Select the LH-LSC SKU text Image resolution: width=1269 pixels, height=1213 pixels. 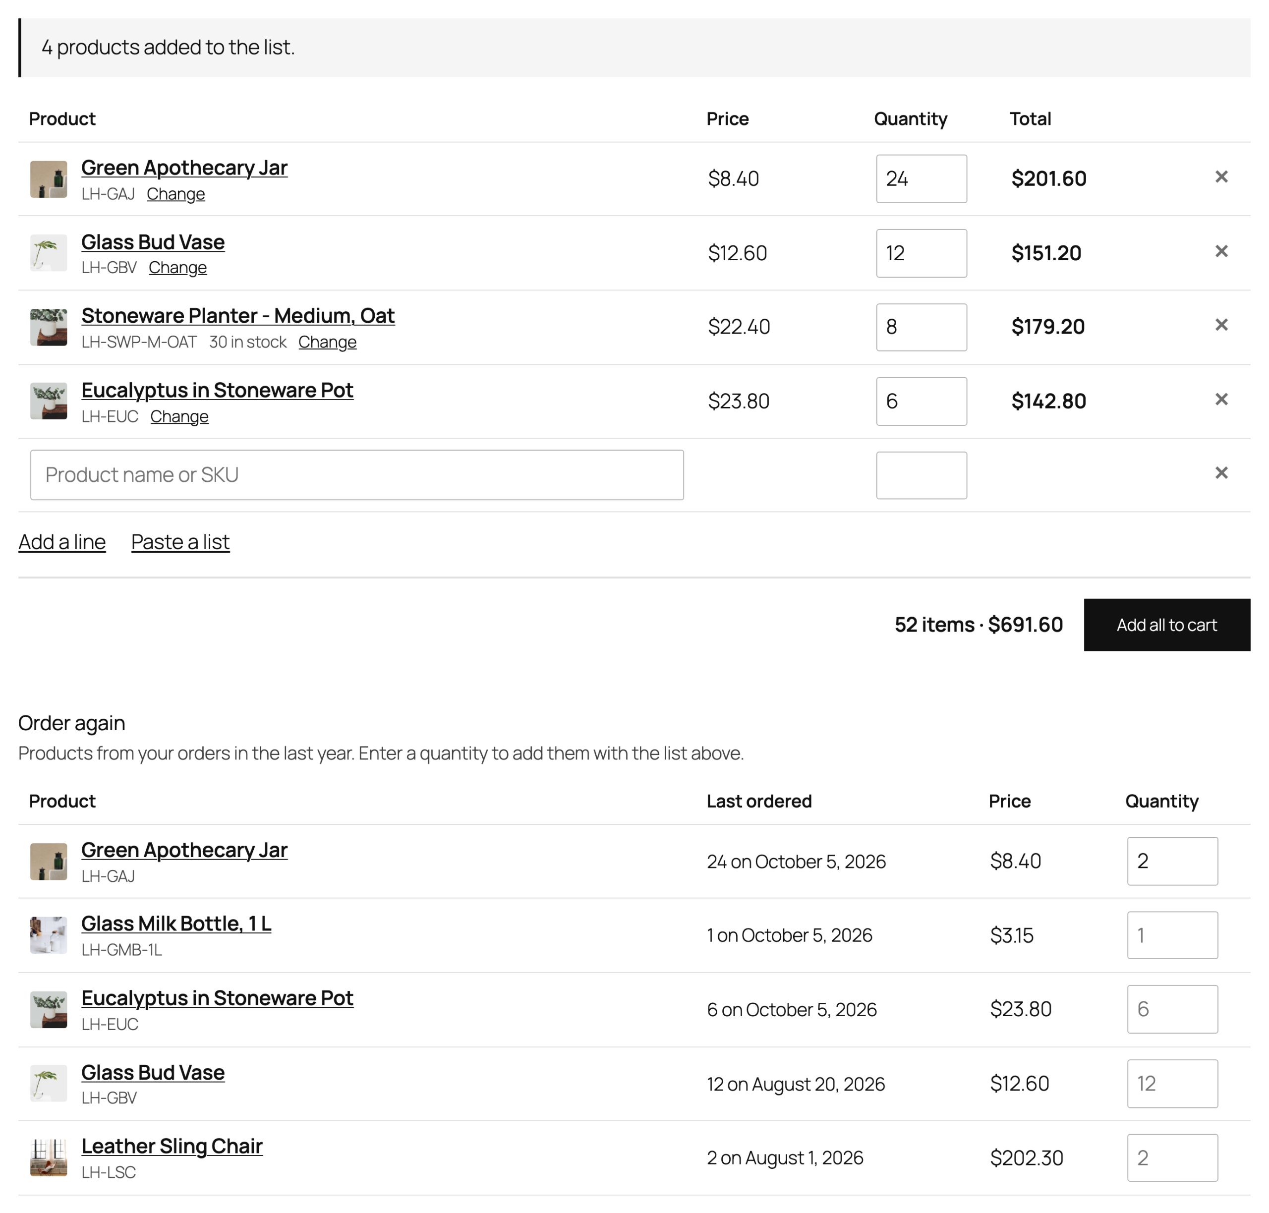pos(109,1172)
